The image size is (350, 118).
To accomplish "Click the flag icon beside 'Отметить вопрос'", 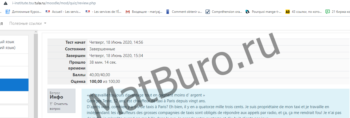I will [x=51, y=104].
